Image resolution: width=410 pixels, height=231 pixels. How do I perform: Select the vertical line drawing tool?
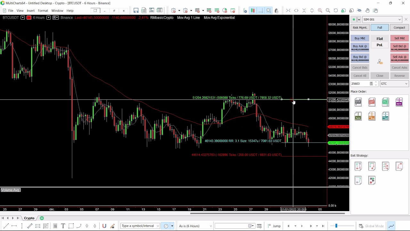point(22,226)
